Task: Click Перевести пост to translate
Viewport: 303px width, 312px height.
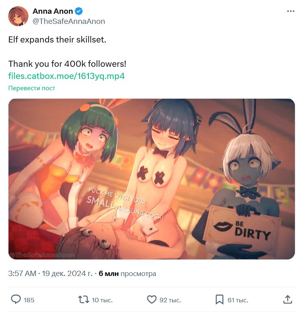Action: point(32,88)
